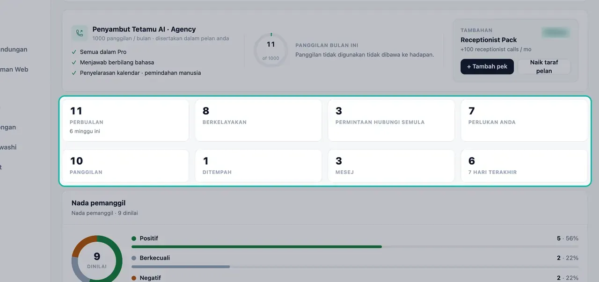This screenshot has width=599, height=282.
Task: Click the Naik taraf pelan button
Action: (x=544, y=66)
